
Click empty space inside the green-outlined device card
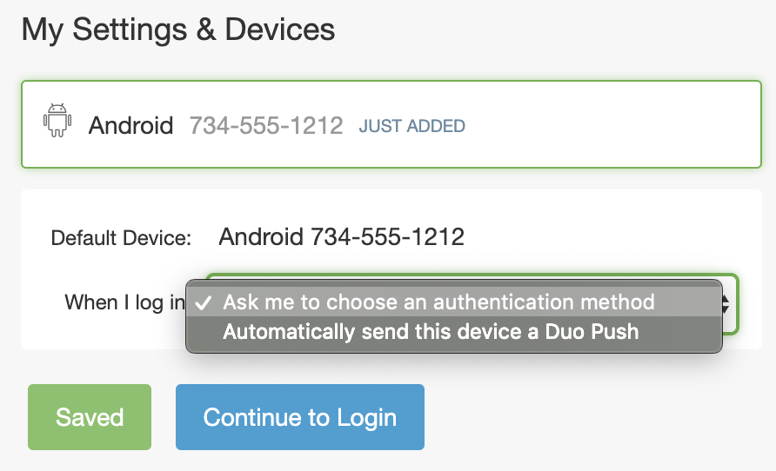pos(609,125)
